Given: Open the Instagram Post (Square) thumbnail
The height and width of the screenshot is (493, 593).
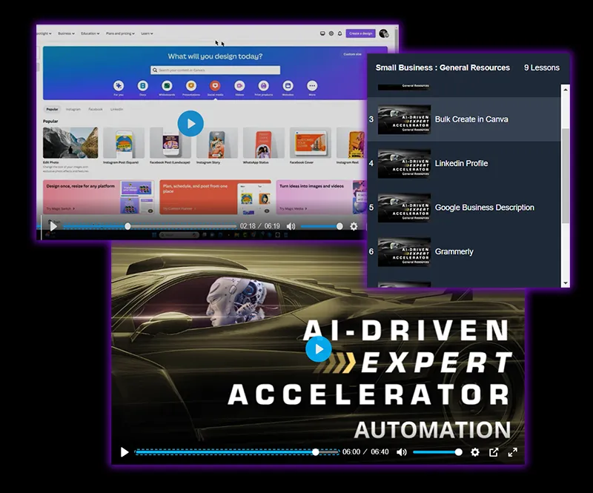Looking at the screenshot, I should (x=124, y=142).
